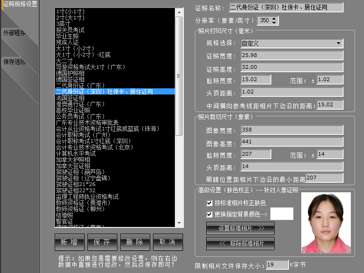364x273 pixels.
Task: Click the 图象宽度 field showing 358
Action: click(x=292, y=130)
